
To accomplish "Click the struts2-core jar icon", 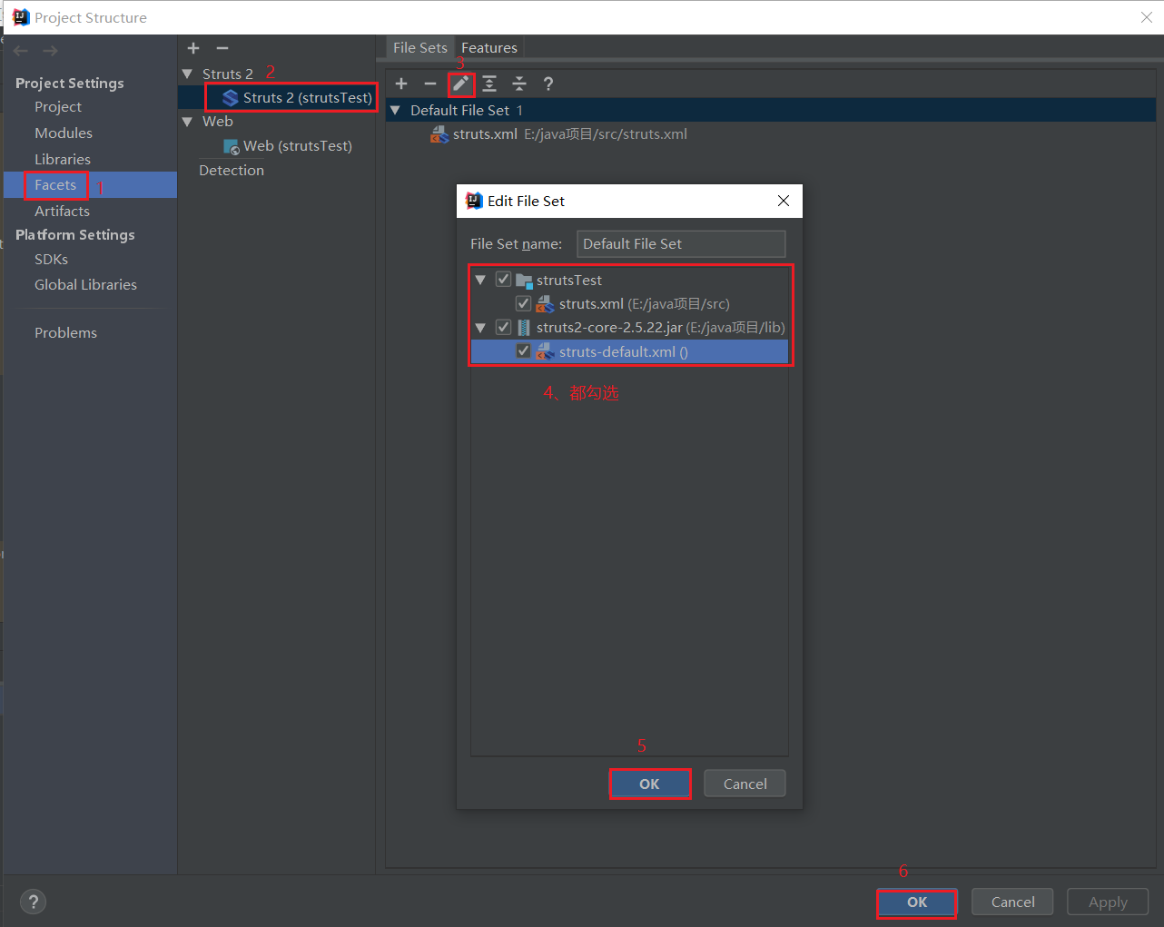I will click(x=524, y=328).
